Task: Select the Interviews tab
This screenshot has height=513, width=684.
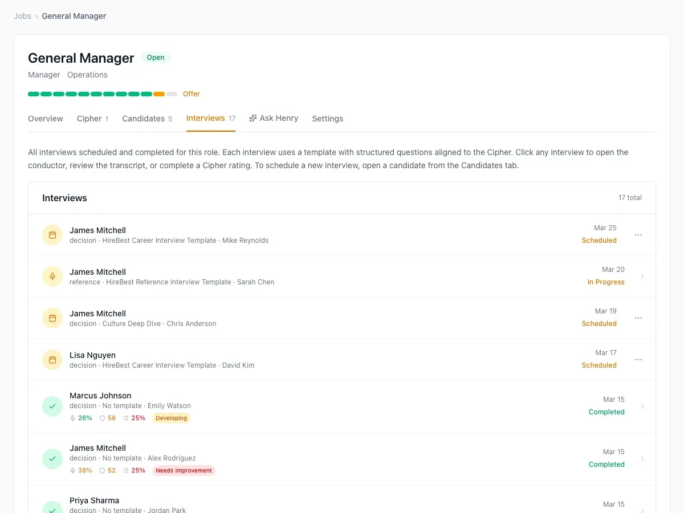Action: pos(211,118)
